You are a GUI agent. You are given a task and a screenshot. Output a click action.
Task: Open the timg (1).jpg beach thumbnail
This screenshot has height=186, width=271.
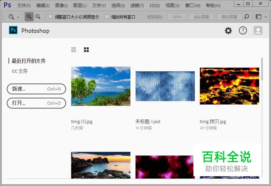point(101,86)
